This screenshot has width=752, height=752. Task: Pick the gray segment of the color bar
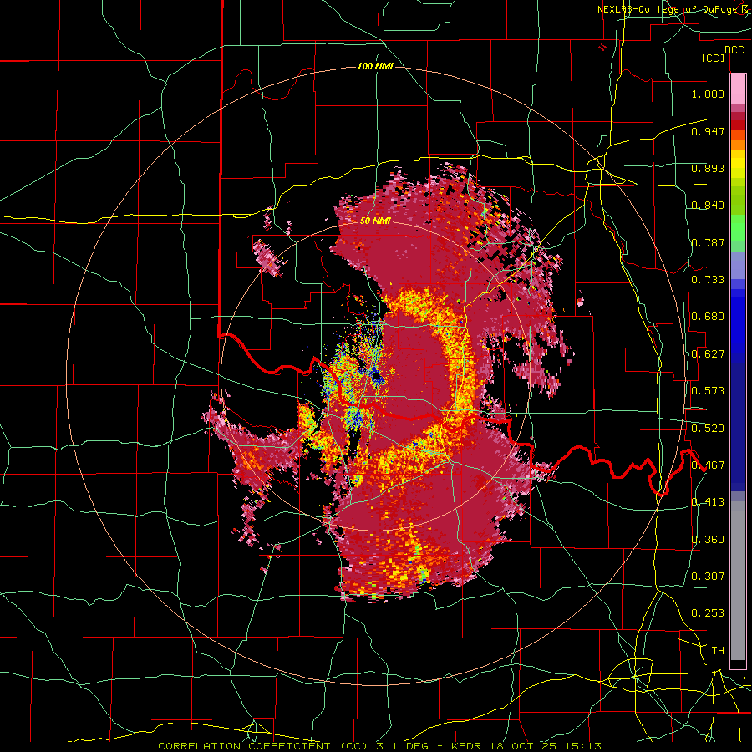[x=738, y=581]
